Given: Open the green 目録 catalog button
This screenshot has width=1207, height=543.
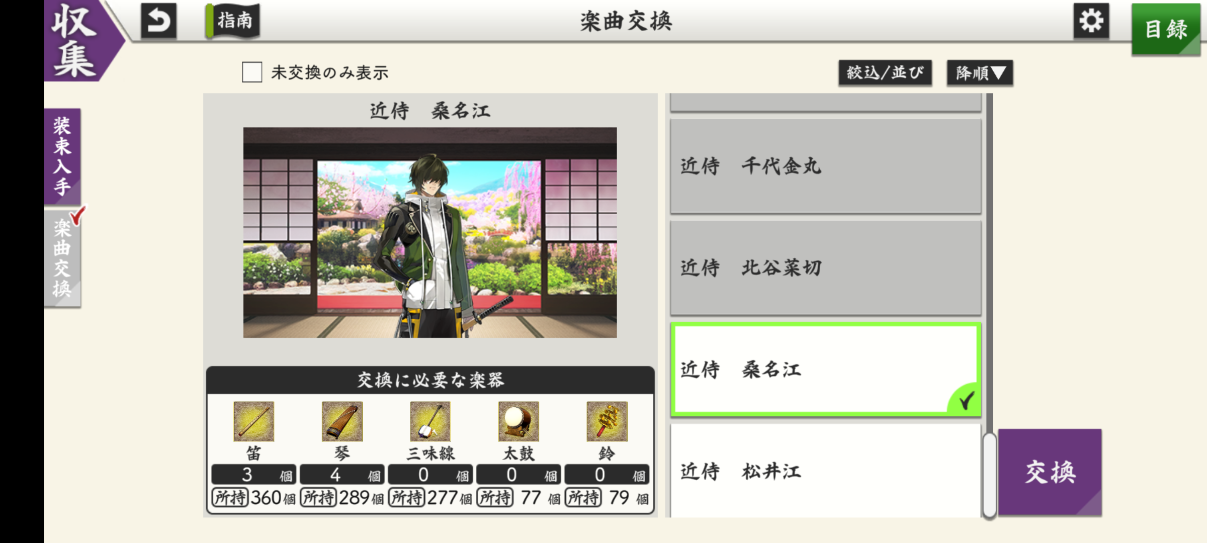Looking at the screenshot, I should [1166, 29].
